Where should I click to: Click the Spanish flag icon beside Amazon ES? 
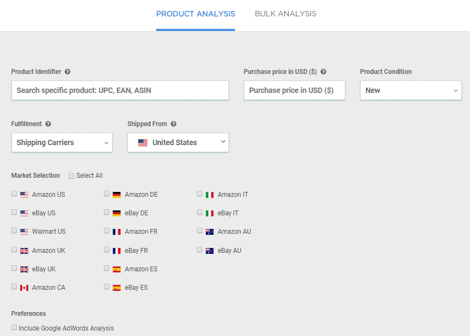(116, 269)
